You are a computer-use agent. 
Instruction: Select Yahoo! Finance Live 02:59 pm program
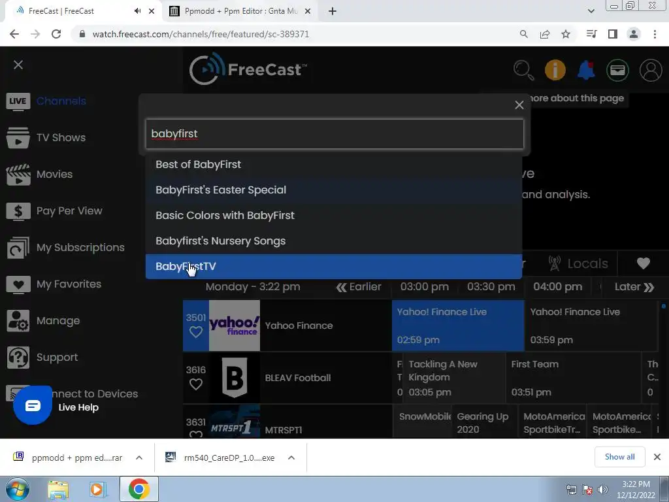pos(458,326)
